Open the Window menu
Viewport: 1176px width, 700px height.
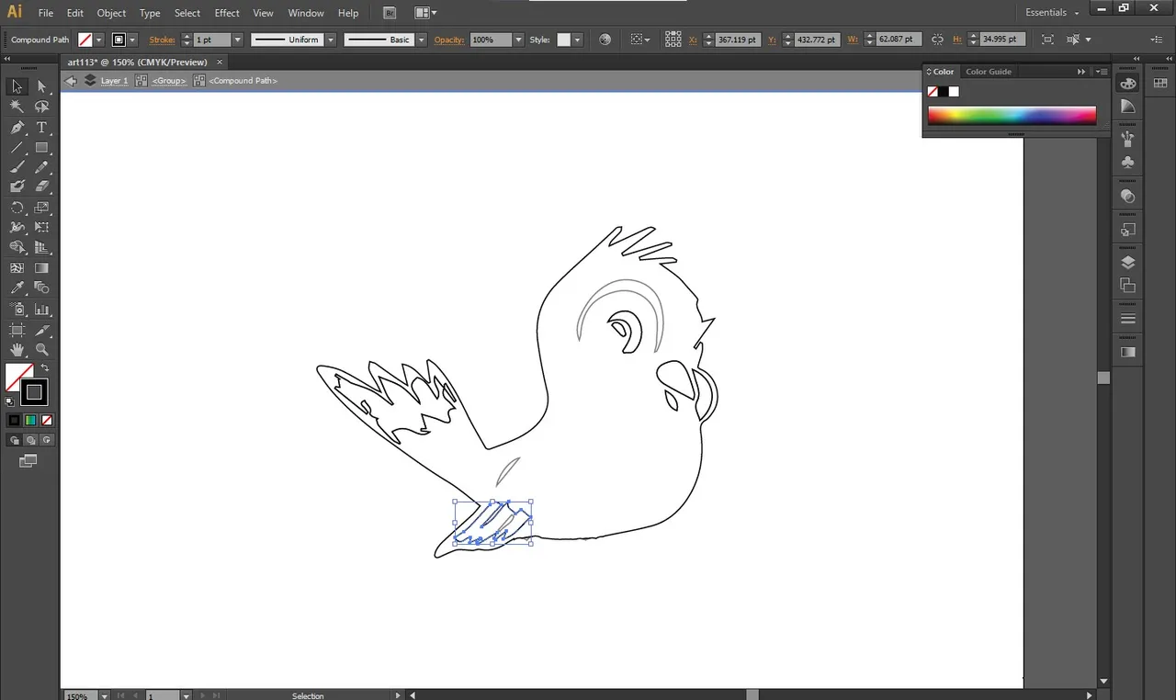[306, 13]
